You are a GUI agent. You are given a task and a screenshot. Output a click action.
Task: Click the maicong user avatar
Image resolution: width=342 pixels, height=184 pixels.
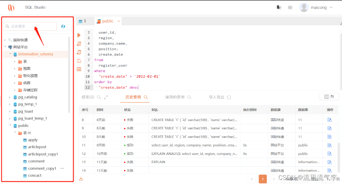pyautogui.click(x=304, y=7)
